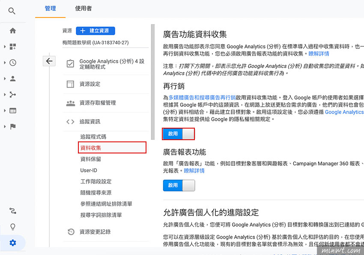
Task: Click the 建立資源 button
Action: coord(95,31)
